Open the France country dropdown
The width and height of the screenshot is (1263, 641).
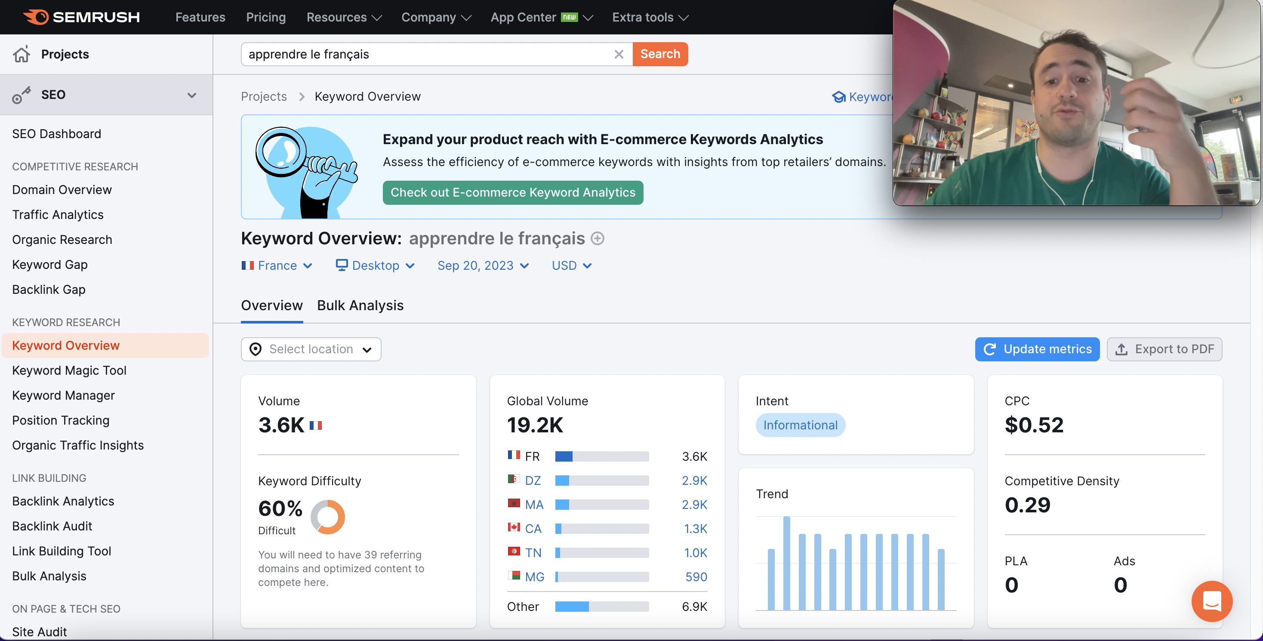277,266
